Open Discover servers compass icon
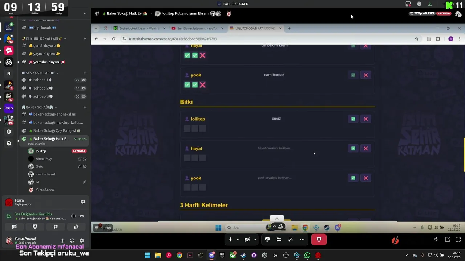 (9, 143)
